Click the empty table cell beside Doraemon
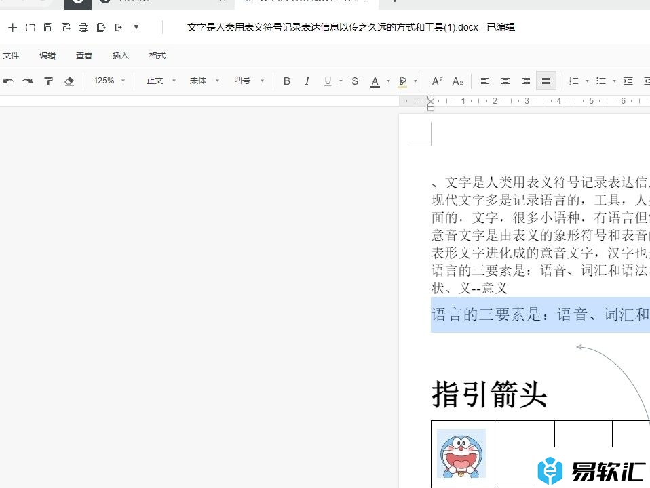650x488 pixels. pyautogui.click(x=526, y=452)
